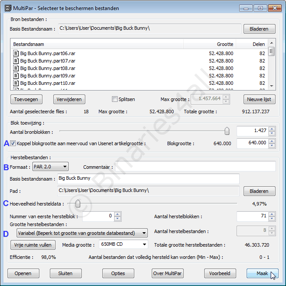
Task: Sort by Bestandsnaam column header
Action: click(97, 44)
